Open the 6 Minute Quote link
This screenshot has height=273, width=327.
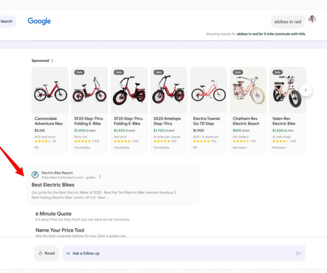click(54, 214)
